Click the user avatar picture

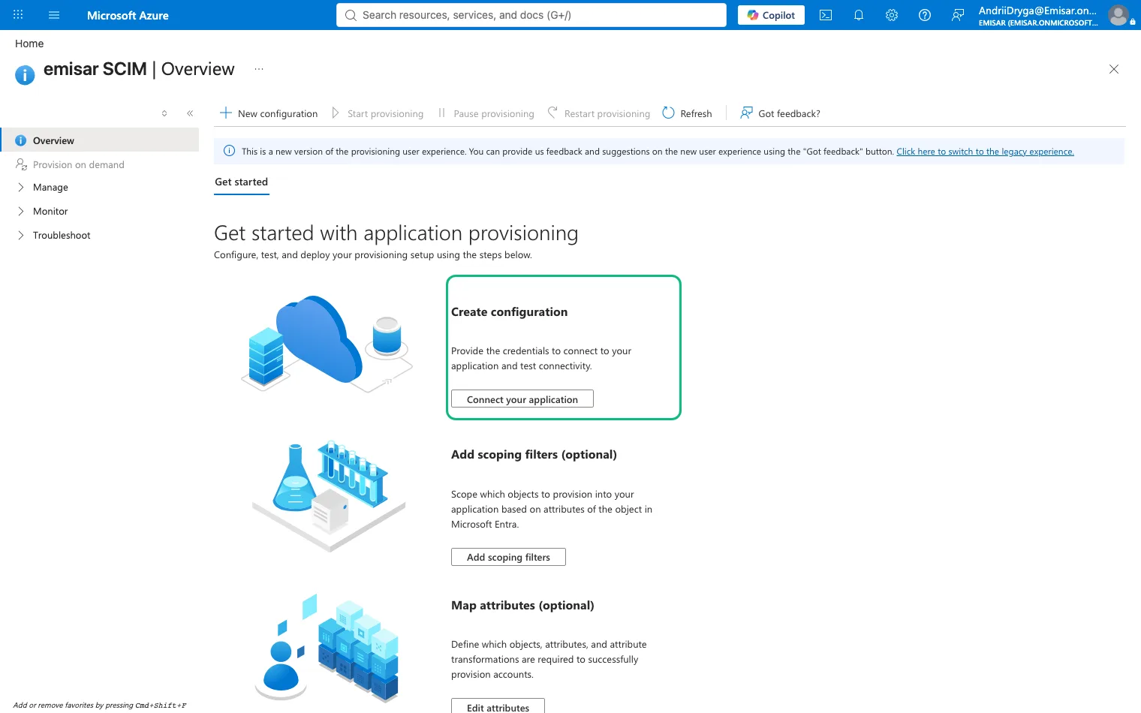click(1118, 15)
